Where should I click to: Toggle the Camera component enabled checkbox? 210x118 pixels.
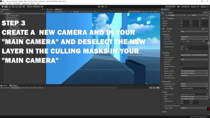(166, 29)
